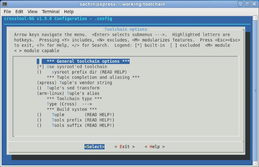The height and width of the screenshot is (167, 259).
Task: Select Tuple's sed transform entry
Action: pyautogui.click(x=68, y=88)
